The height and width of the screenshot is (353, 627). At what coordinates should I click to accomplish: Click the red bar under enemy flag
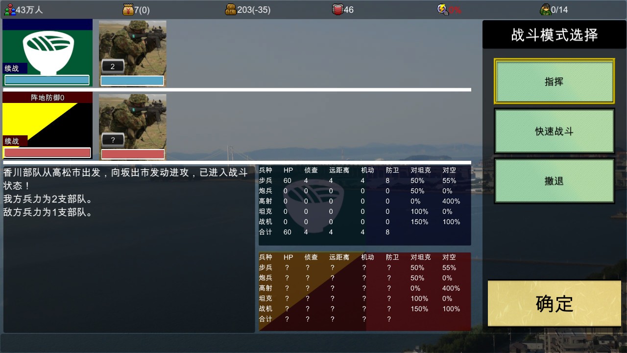pos(47,152)
